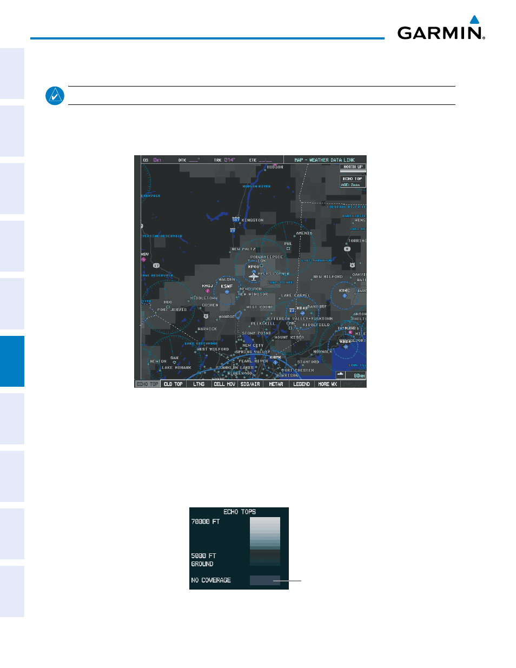Click the STONY POINT label

[256, 333]
